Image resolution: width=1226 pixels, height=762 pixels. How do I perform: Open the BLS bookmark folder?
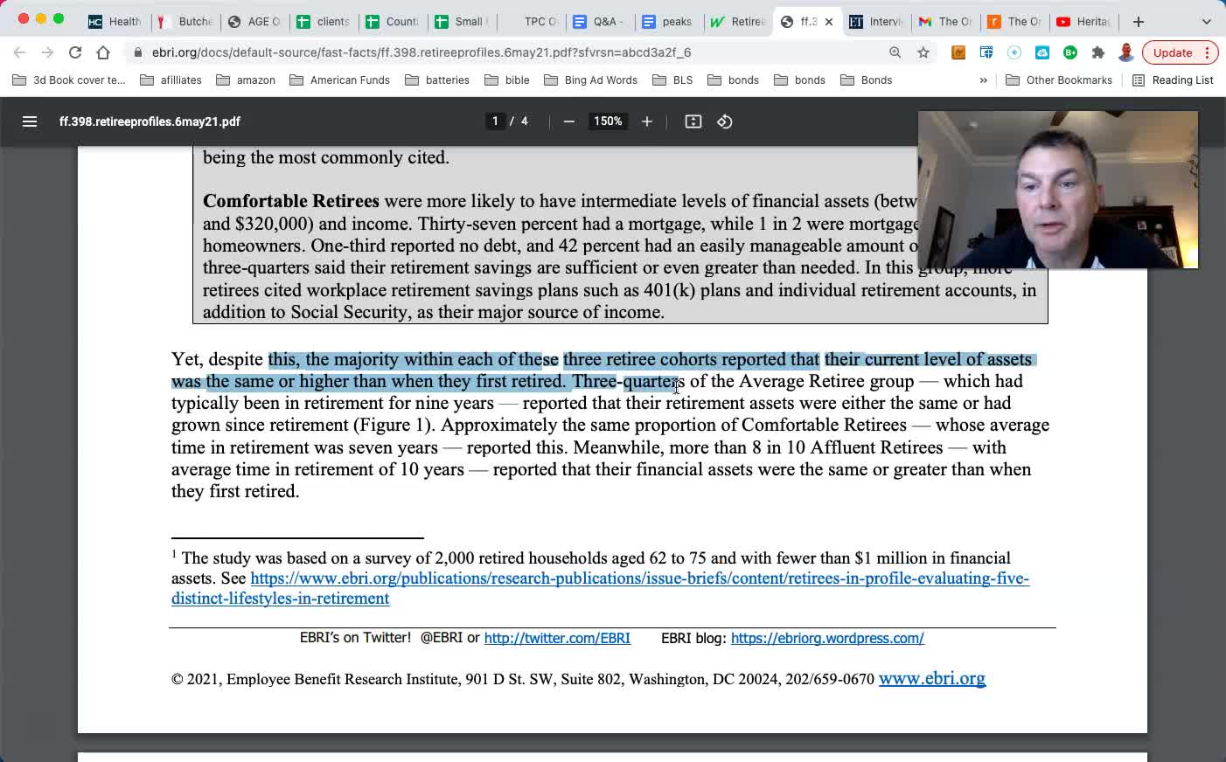pos(672,80)
